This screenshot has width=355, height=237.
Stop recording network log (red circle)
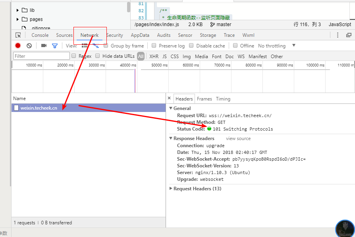[x=18, y=46]
